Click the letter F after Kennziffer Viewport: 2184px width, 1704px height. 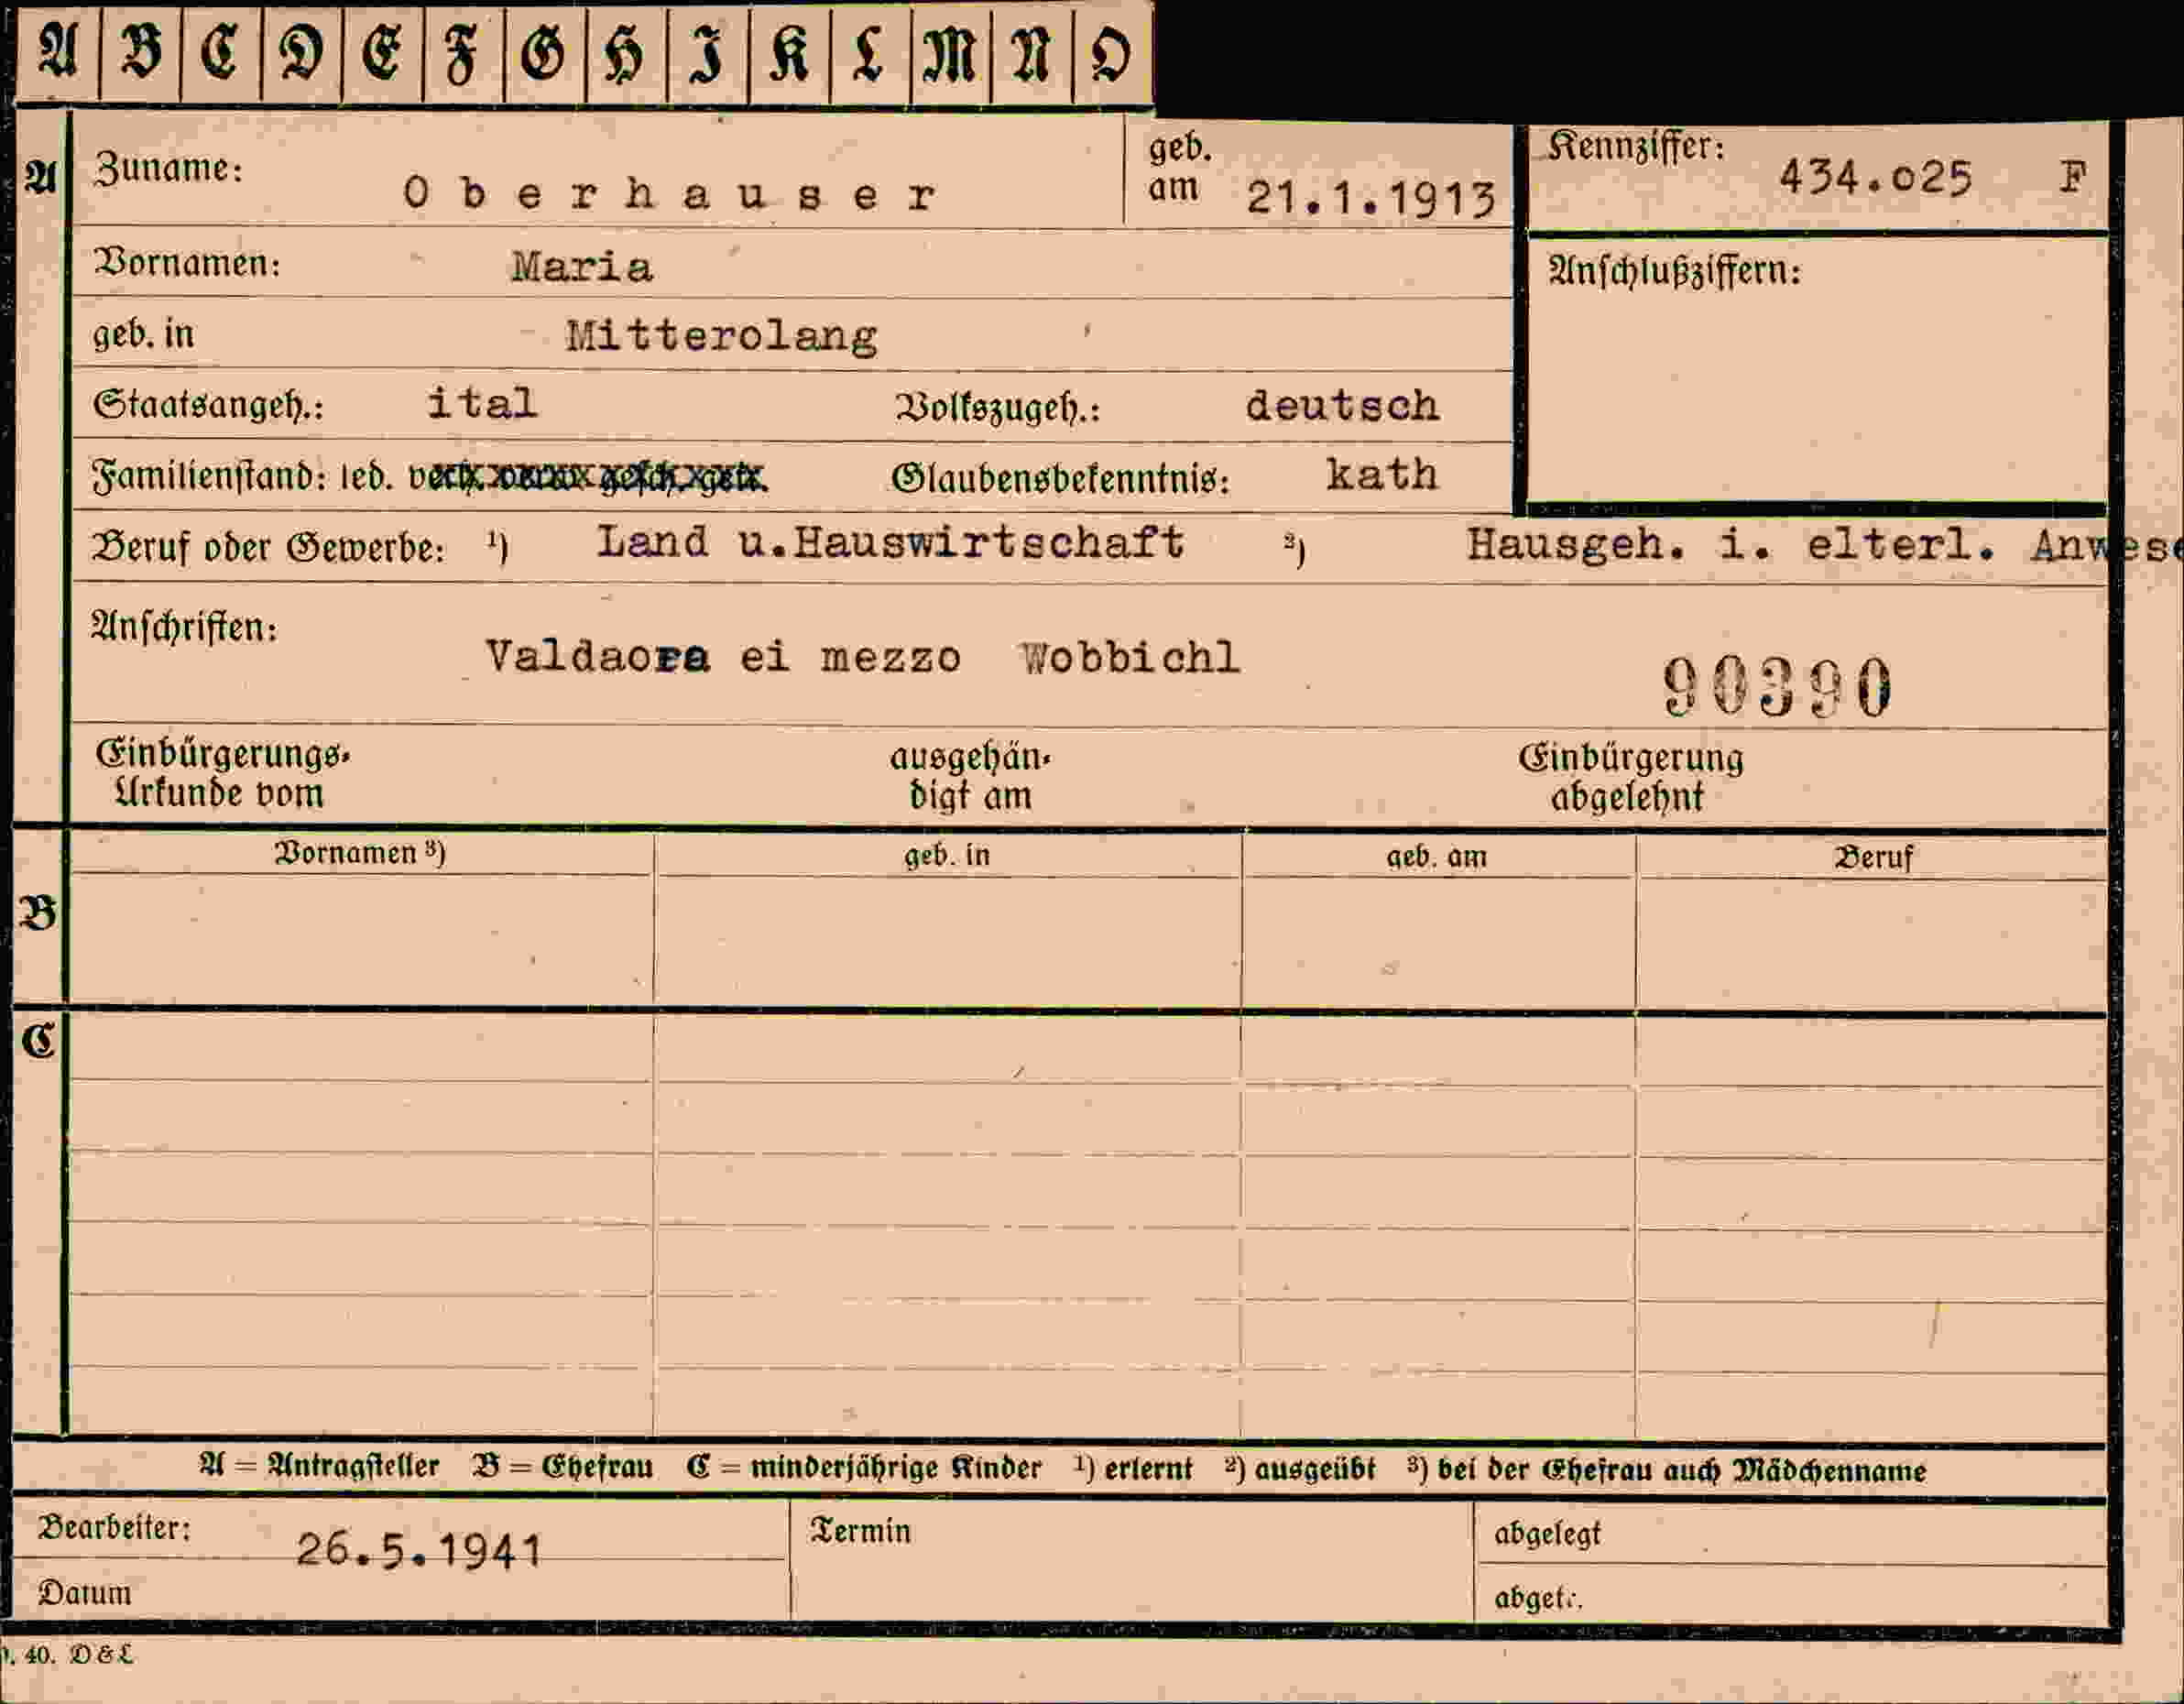click(x=2073, y=178)
